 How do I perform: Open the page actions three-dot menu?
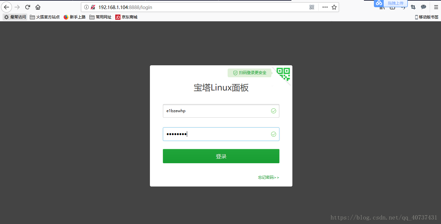coord(325,7)
